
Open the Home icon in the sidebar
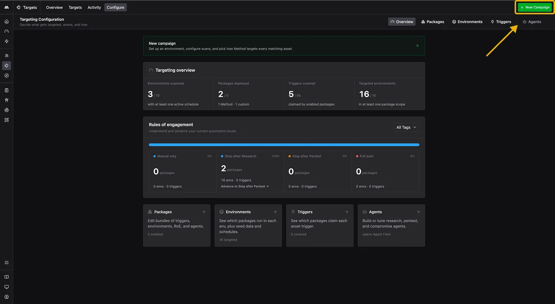[x=7, y=22]
